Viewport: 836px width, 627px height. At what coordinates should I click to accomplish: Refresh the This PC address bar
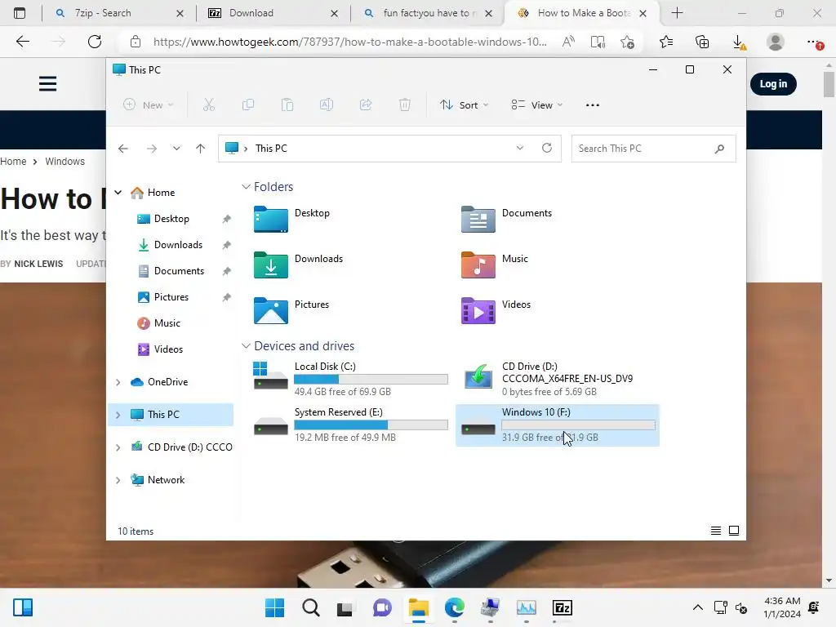click(546, 148)
